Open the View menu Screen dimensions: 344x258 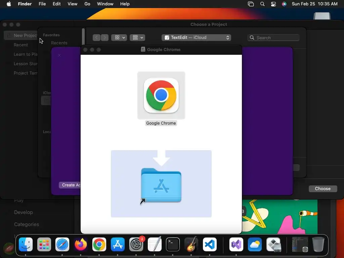pyautogui.click(x=73, y=4)
